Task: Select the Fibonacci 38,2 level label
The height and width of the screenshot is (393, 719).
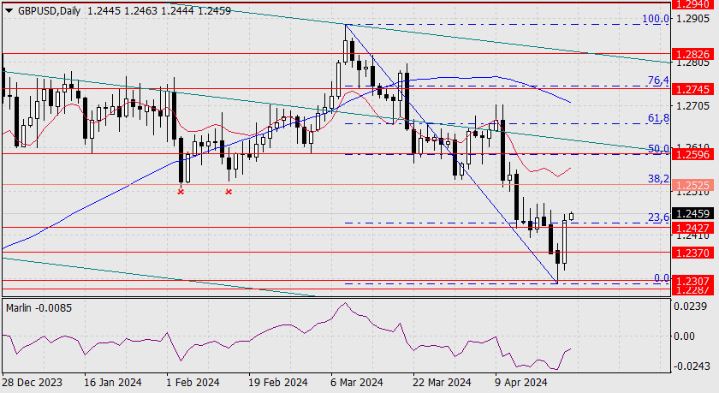Action: (x=658, y=178)
